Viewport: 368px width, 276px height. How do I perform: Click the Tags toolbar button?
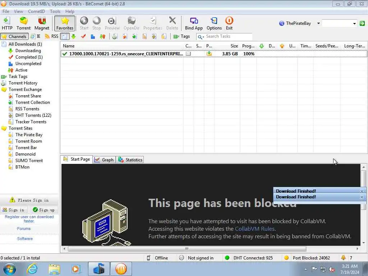coord(181,36)
